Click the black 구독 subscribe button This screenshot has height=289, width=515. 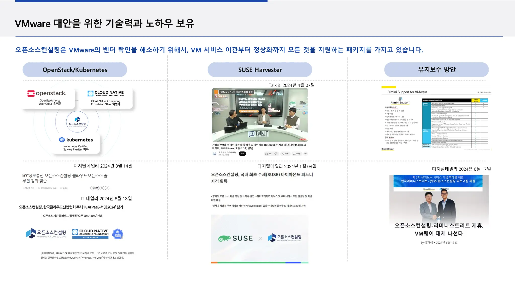pos(242,154)
